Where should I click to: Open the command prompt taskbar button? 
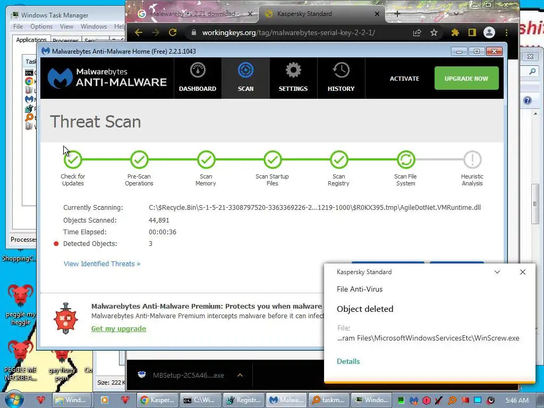[200, 400]
